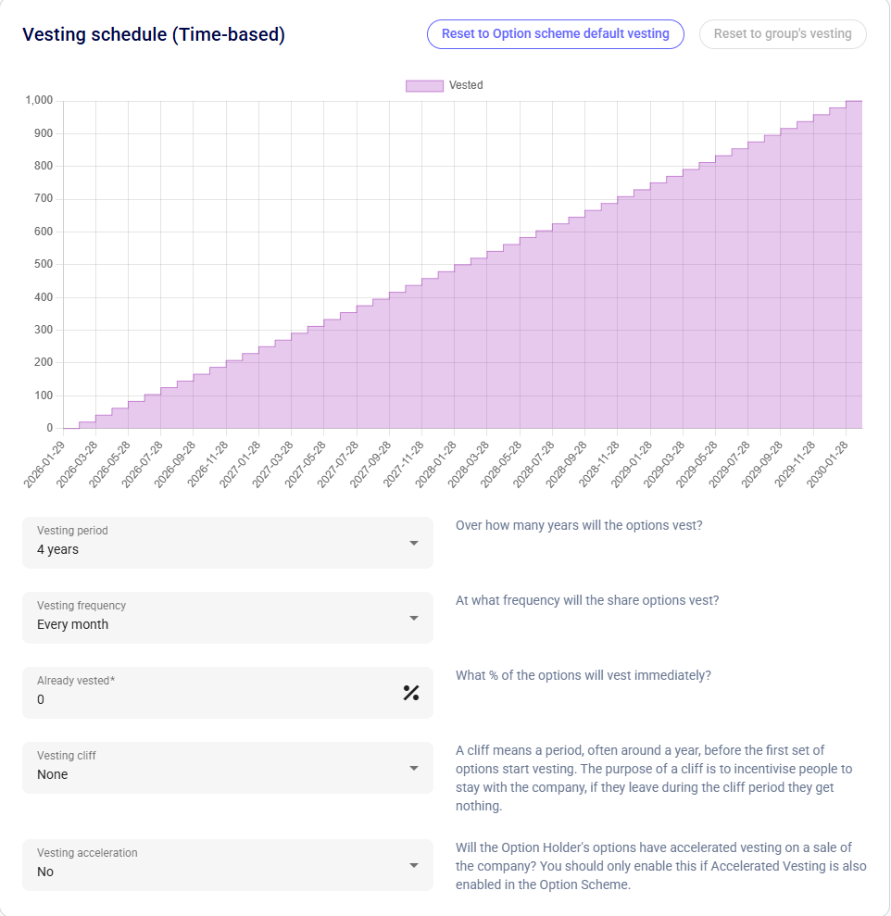Click the 'At what frequency' help text

click(x=587, y=600)
